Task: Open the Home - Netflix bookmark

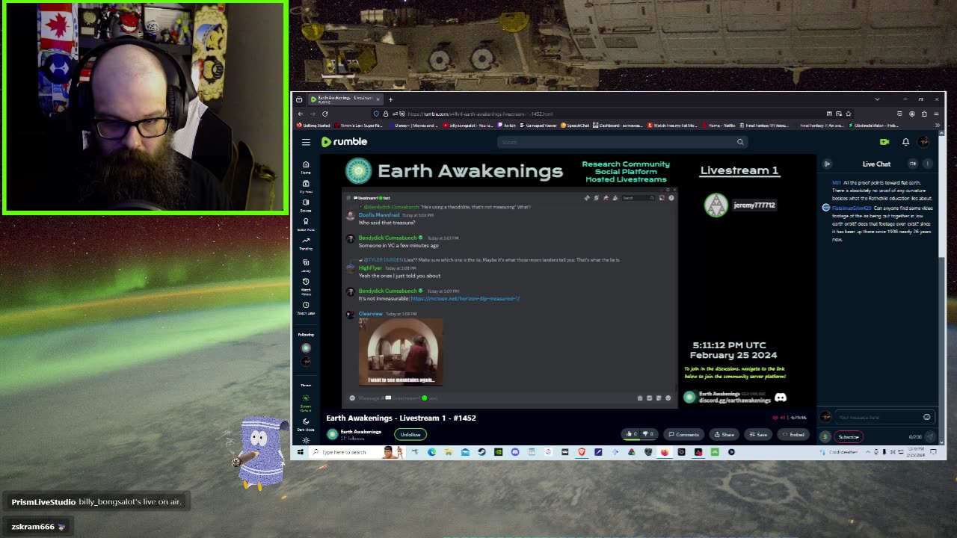Action: click(719, 126)
